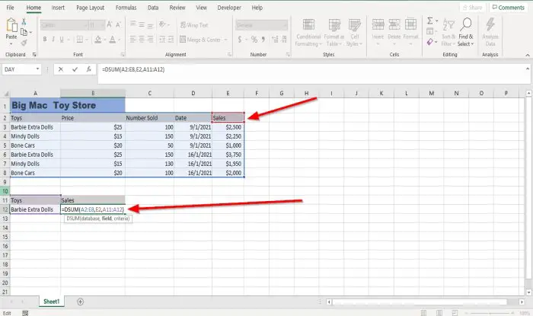Viewport: 533px width, 316px height.
Task: Click the Decrease Decimal icon
Action: [284, 40]
